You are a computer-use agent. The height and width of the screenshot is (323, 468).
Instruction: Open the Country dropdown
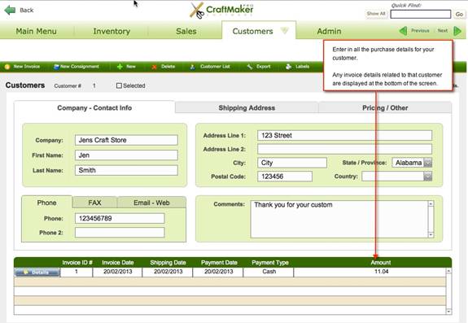click(x=428, y=177)
